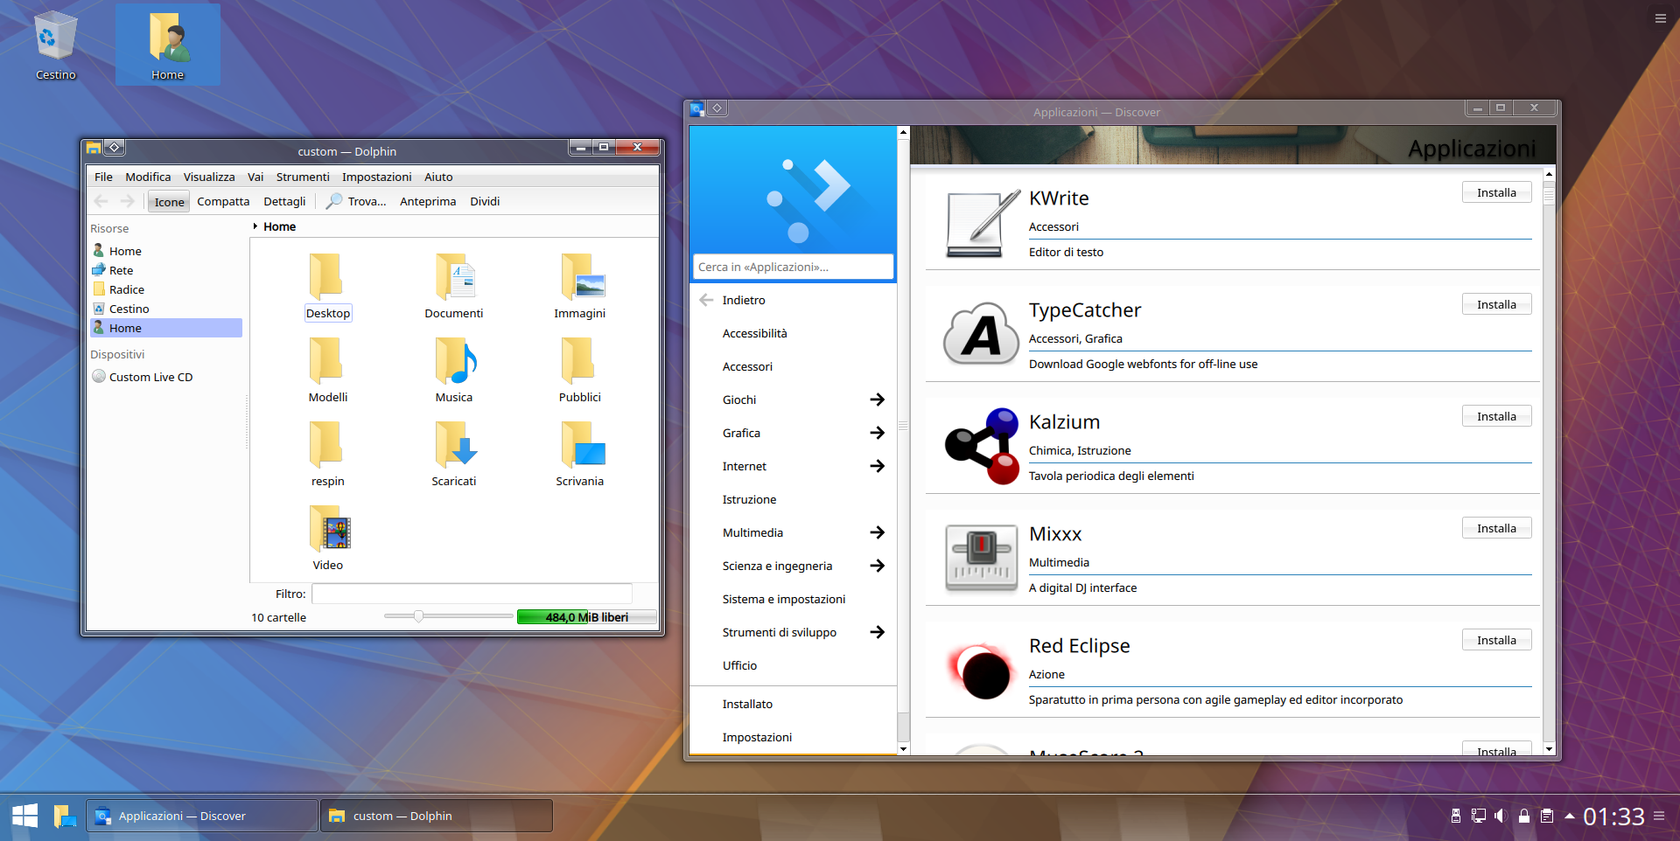Image resolution: width=1680 pixels, height=841 pixels.
Task: Open the volume icon in system tray
Action: [1500, 816]
